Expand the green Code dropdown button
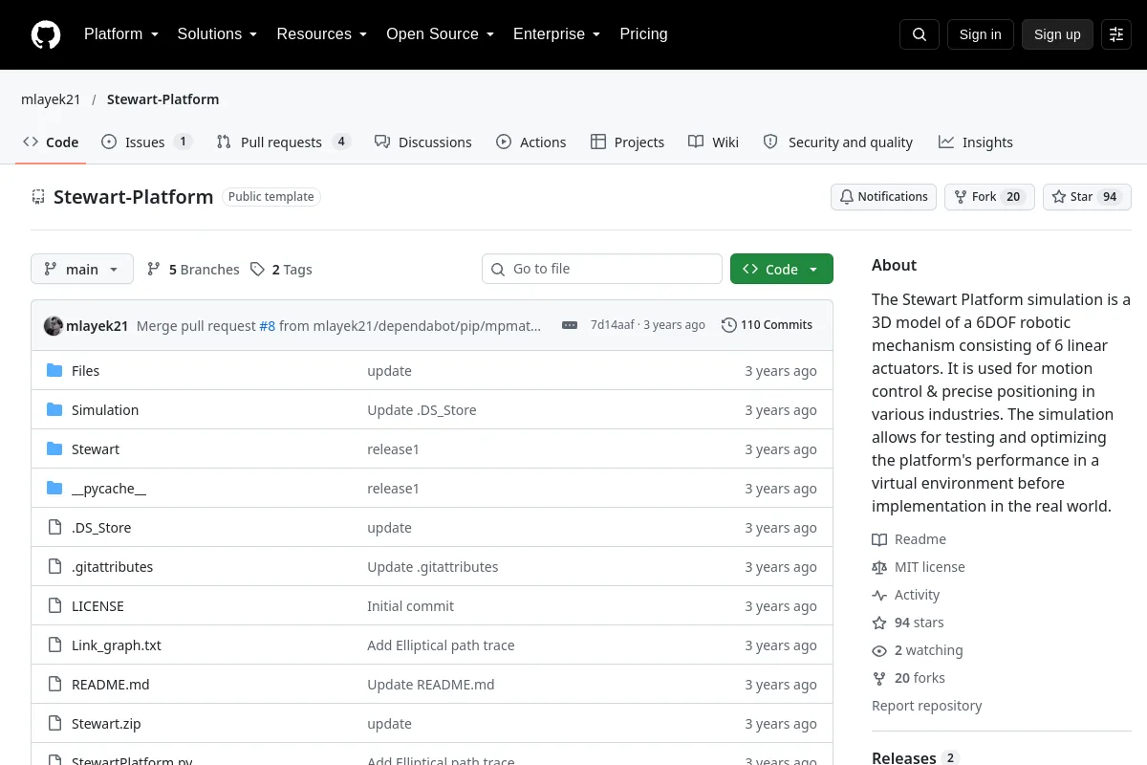Image resolution: width=1147 pixels, height=765 pixels. 782,270
